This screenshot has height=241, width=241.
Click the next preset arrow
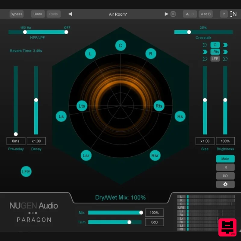[x=166, y=14]
